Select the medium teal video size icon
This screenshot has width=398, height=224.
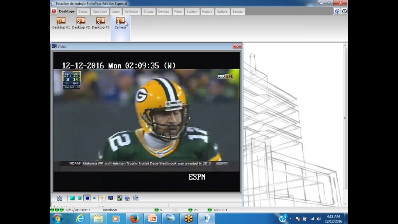click(x=80, y=198)
